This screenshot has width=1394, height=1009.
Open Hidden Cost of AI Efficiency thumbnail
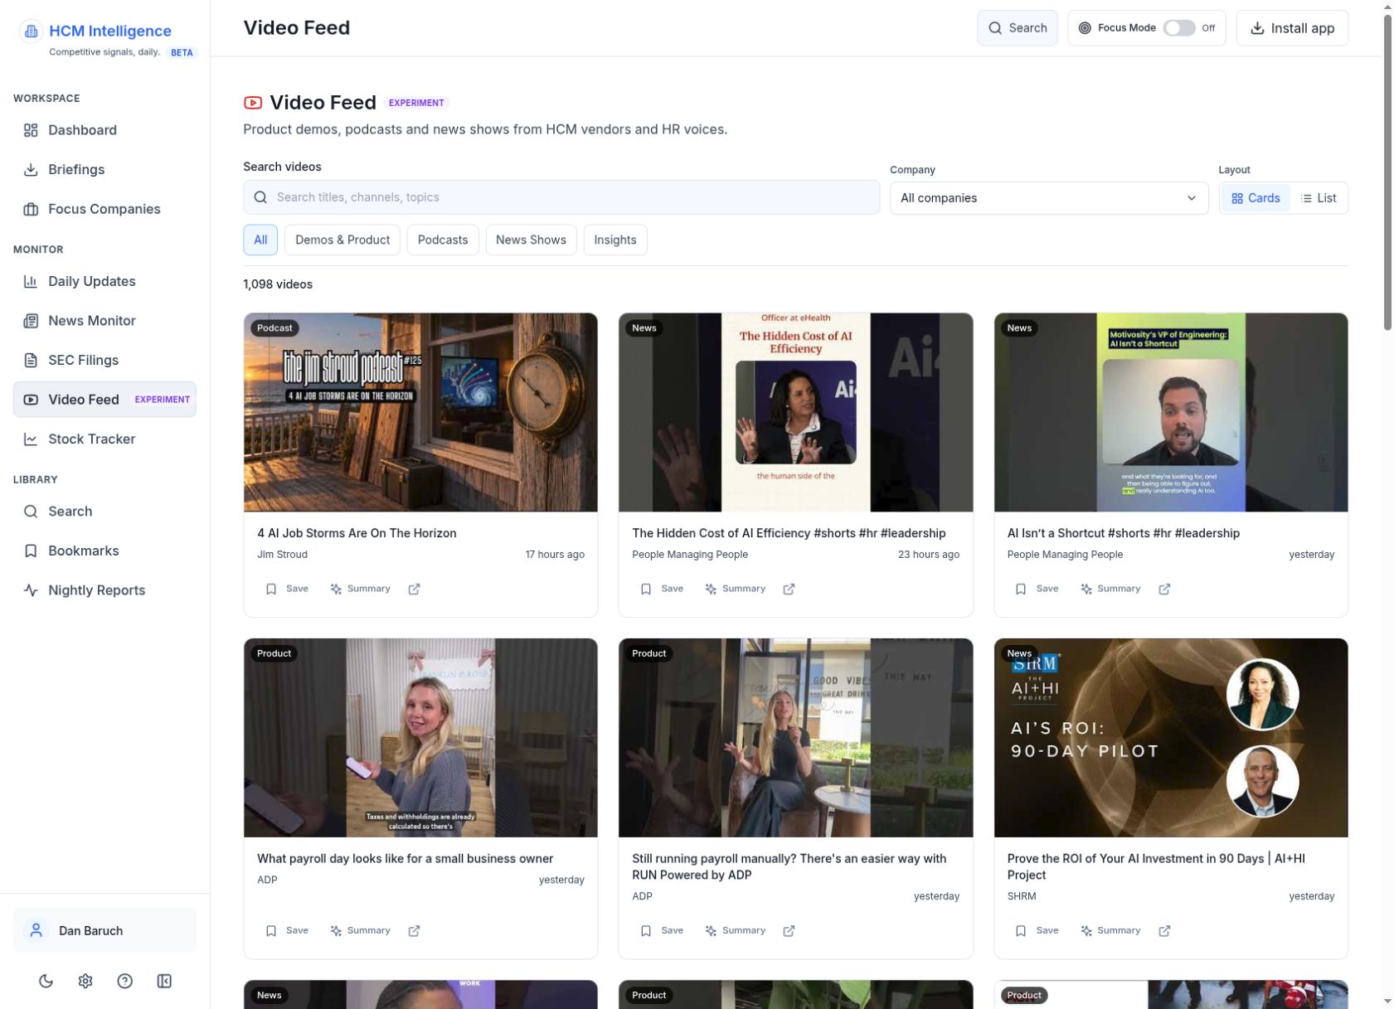tap(795, 412)
